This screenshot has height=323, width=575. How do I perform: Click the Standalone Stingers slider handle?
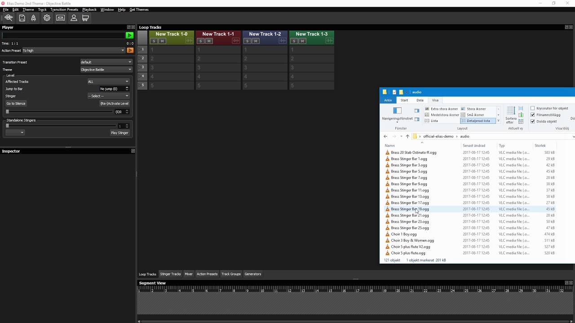click(7, 126)
